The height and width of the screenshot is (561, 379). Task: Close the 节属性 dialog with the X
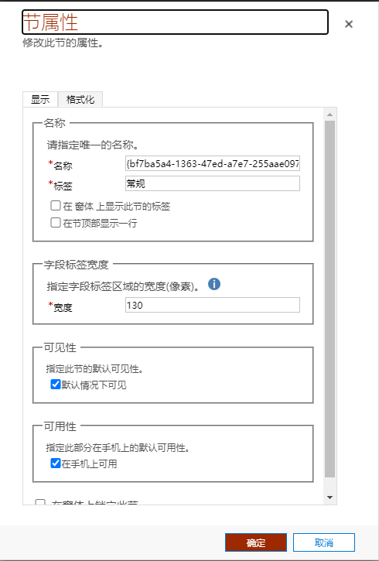tap(349, 24)
